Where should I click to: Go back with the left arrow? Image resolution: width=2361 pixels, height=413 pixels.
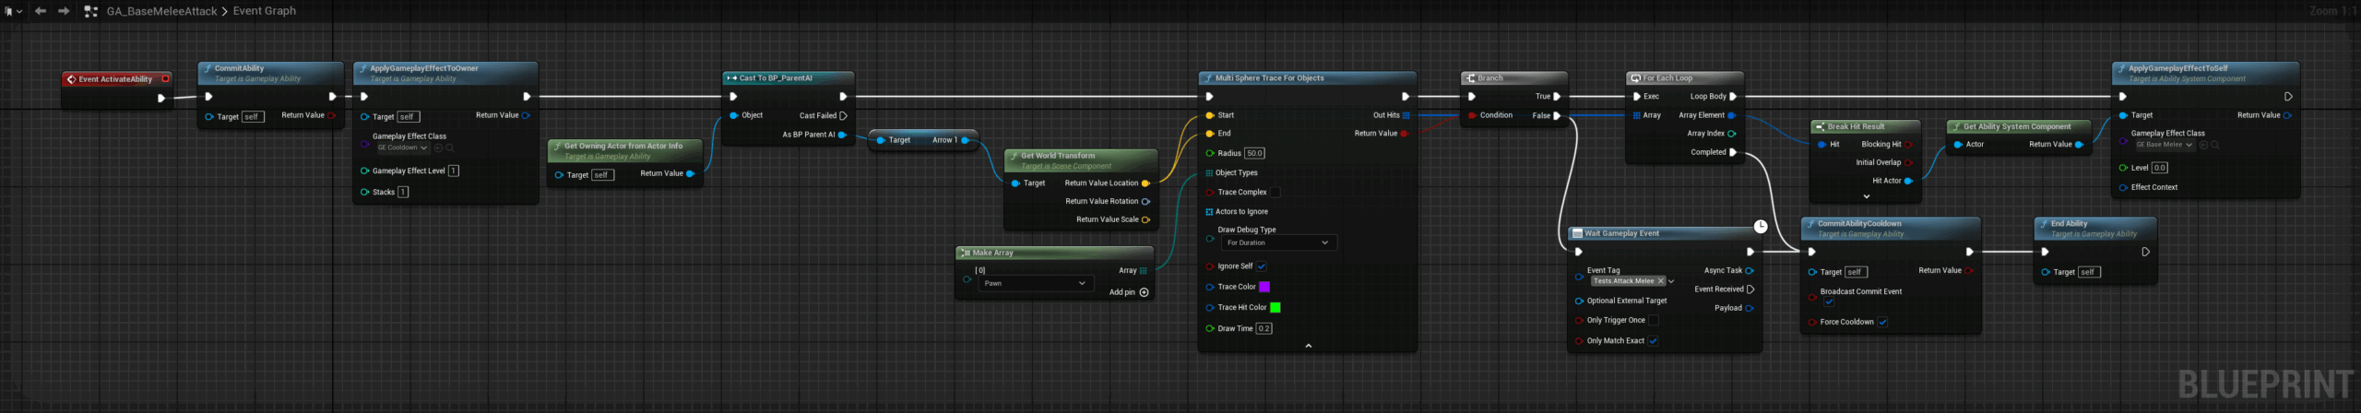tap(41, 11)
